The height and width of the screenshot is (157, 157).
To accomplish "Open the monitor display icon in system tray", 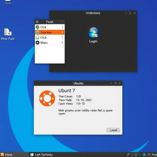I will click(x=136, y=155).
